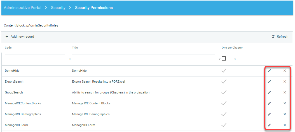Image resolution: width=295 pixels, height=132 pixels.
Task: Refresh the permissions grid
Action: coord(280,37)
